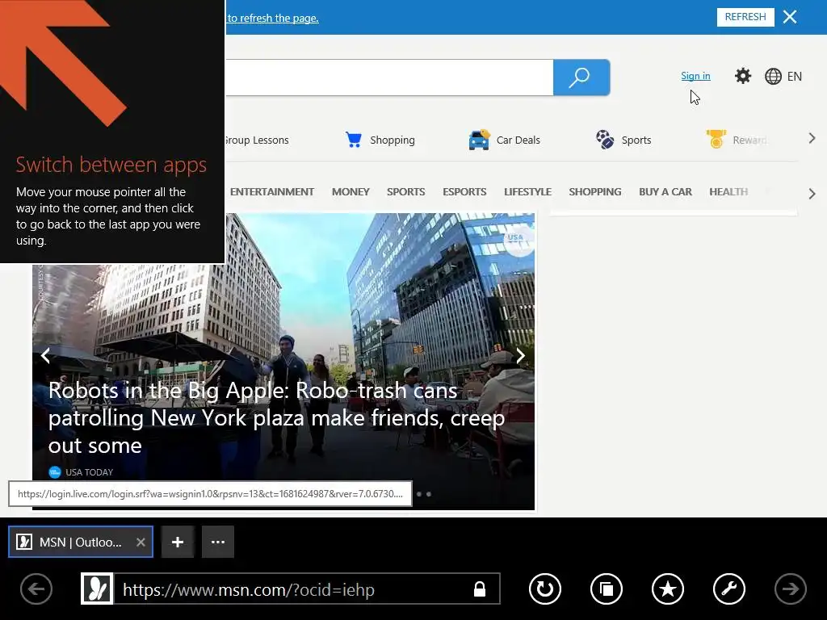Click the globe language icon
This screenshot has width=827, height=620.
pos(773,77)
